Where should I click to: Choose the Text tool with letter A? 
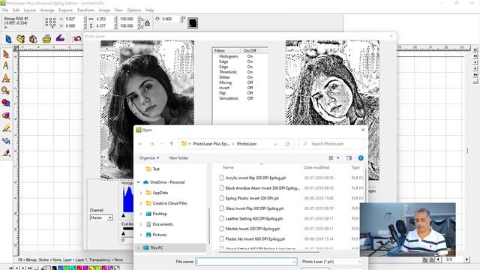6,78
